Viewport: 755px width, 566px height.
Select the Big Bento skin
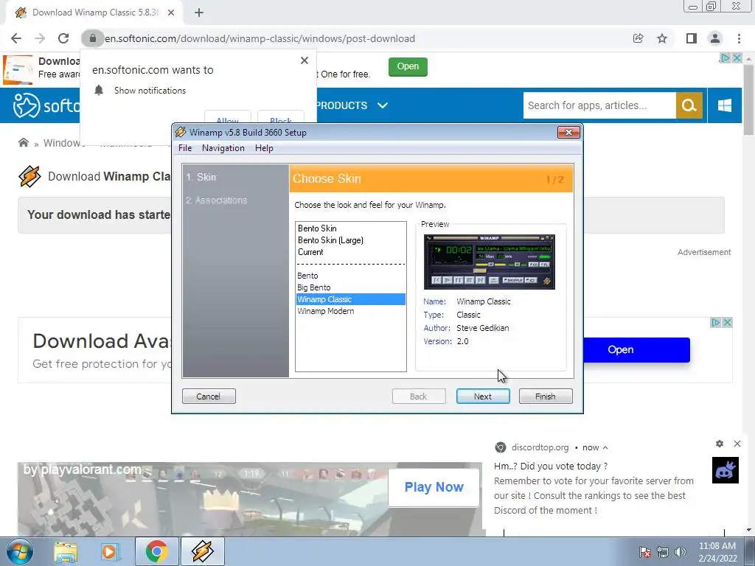pos(350,287)
